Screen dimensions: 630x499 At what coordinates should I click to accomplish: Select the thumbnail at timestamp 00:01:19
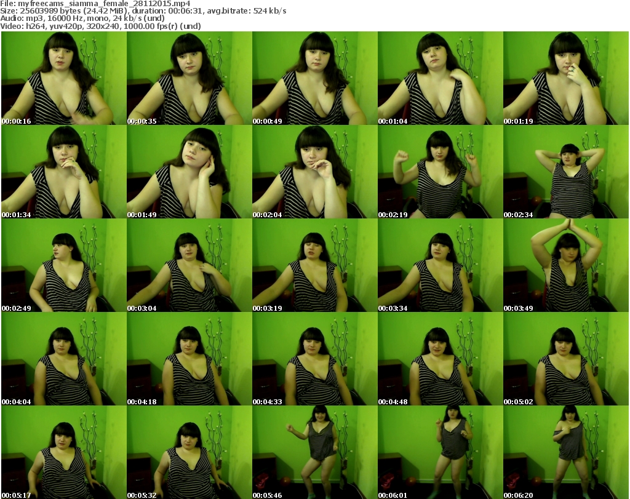click(x=566, y=78)
